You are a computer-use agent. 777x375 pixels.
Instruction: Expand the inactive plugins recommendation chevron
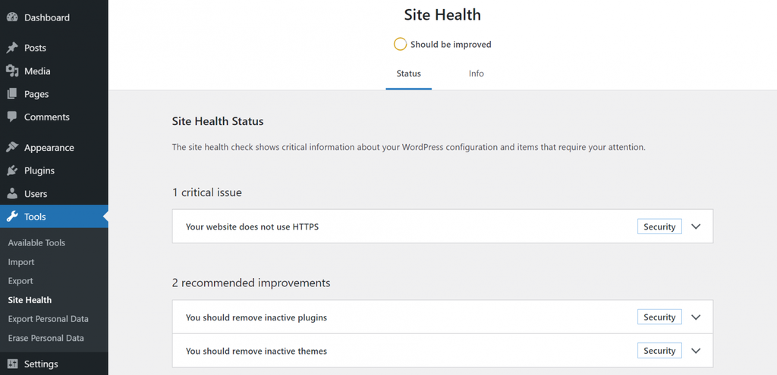point(696,317)
